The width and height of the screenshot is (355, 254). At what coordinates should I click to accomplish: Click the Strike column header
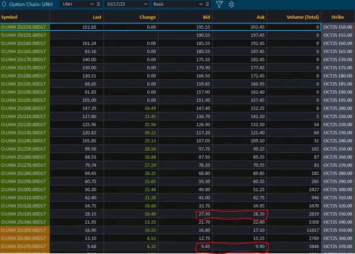(338, 17)
